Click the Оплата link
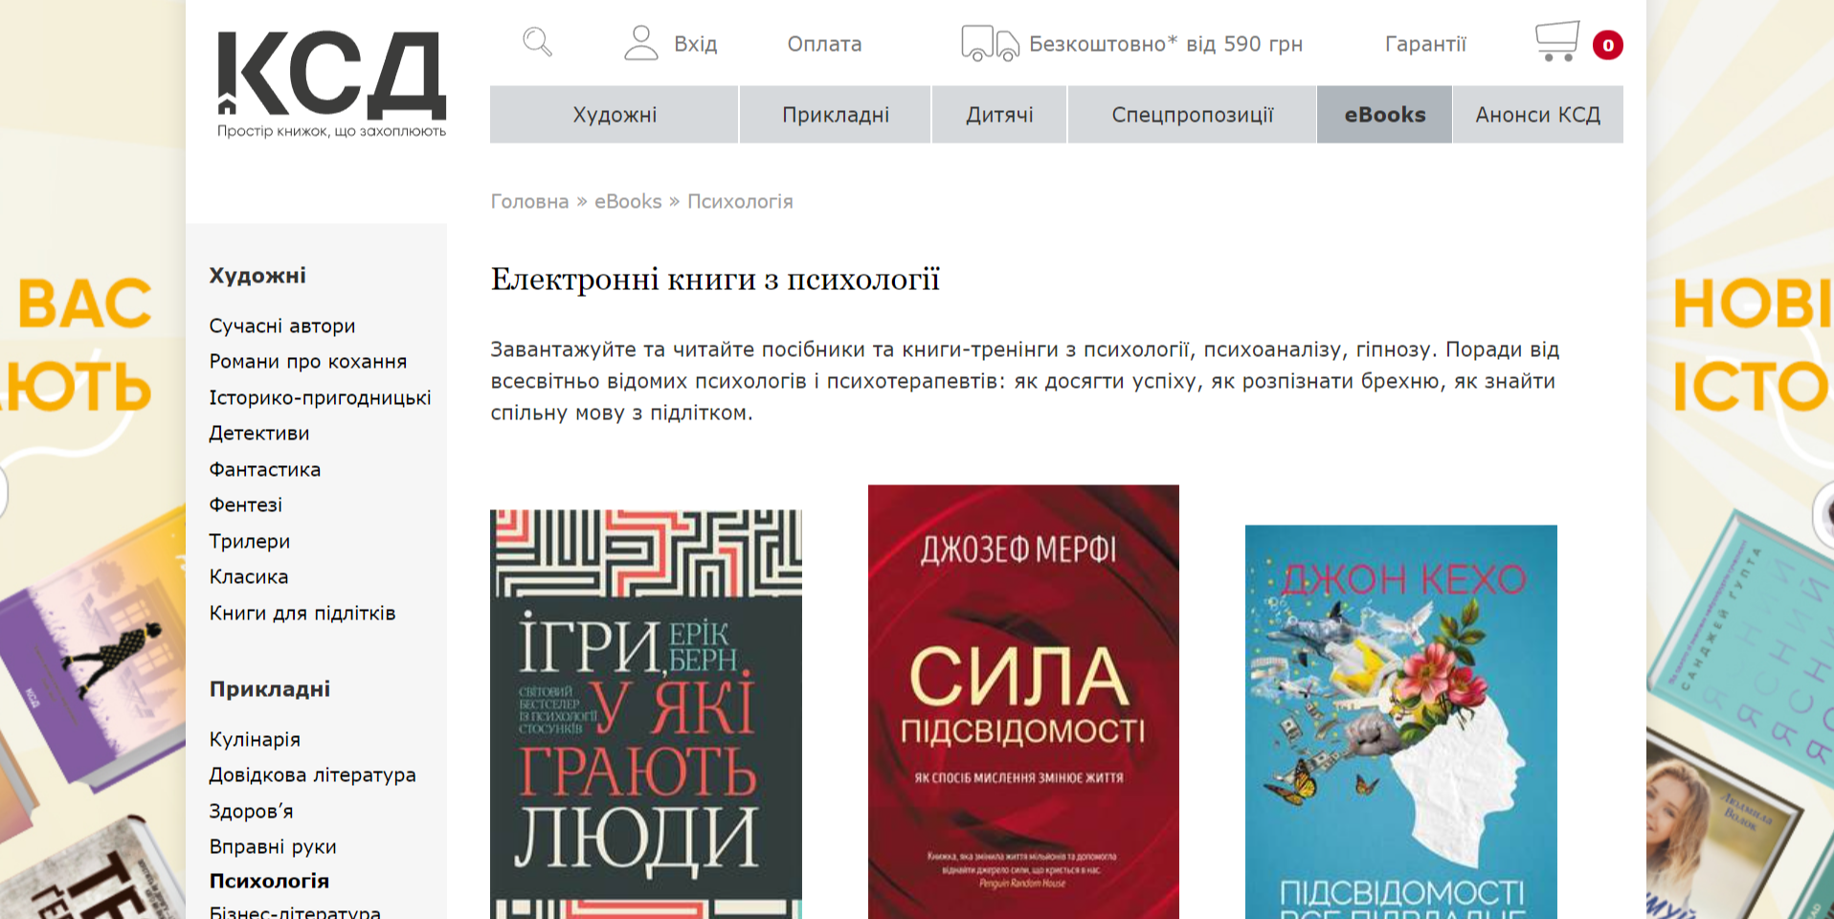 tap(824, 44)
